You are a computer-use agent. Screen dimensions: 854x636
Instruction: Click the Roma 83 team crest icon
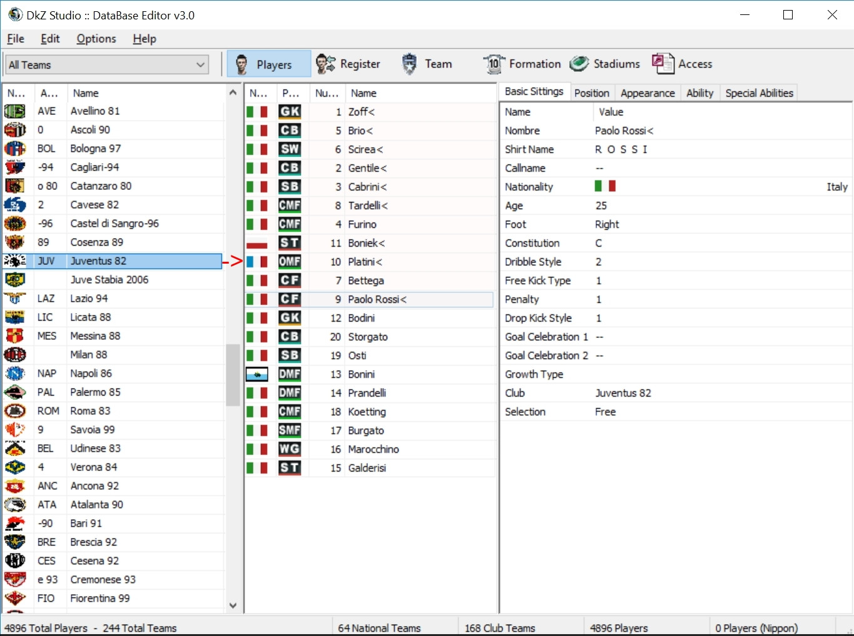(x=15, y=411)
